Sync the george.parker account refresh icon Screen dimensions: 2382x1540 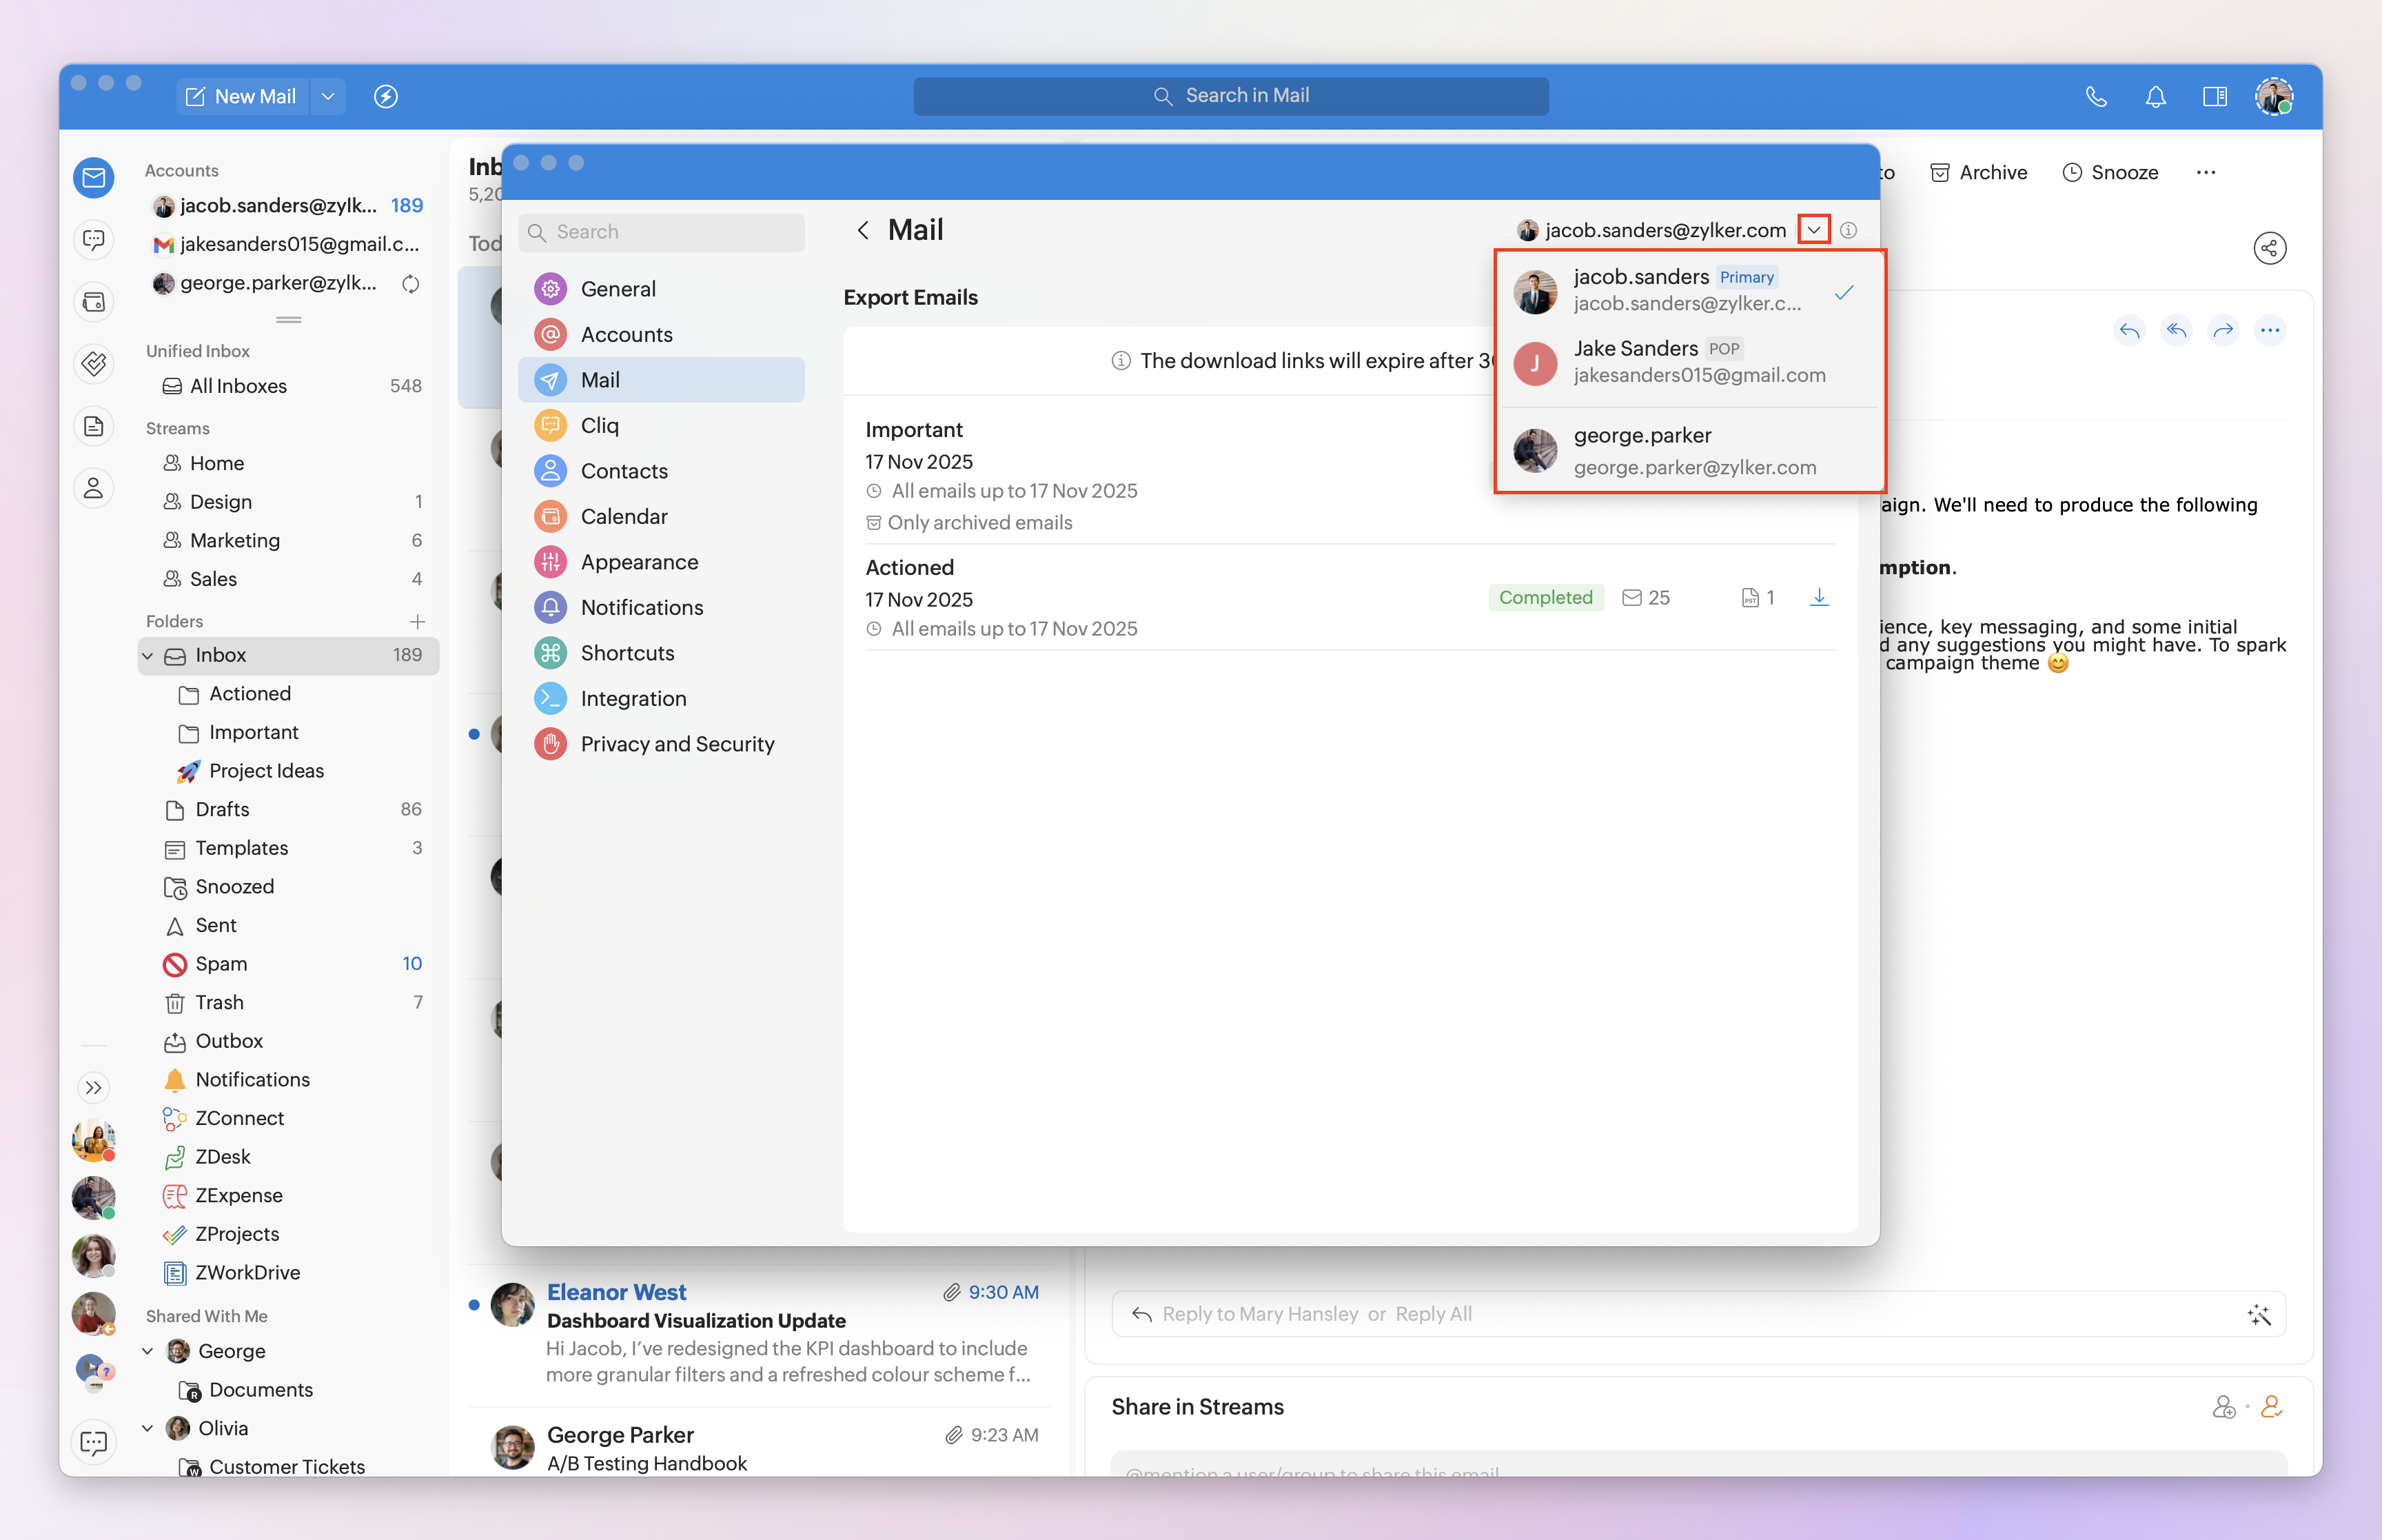(410, 283)
